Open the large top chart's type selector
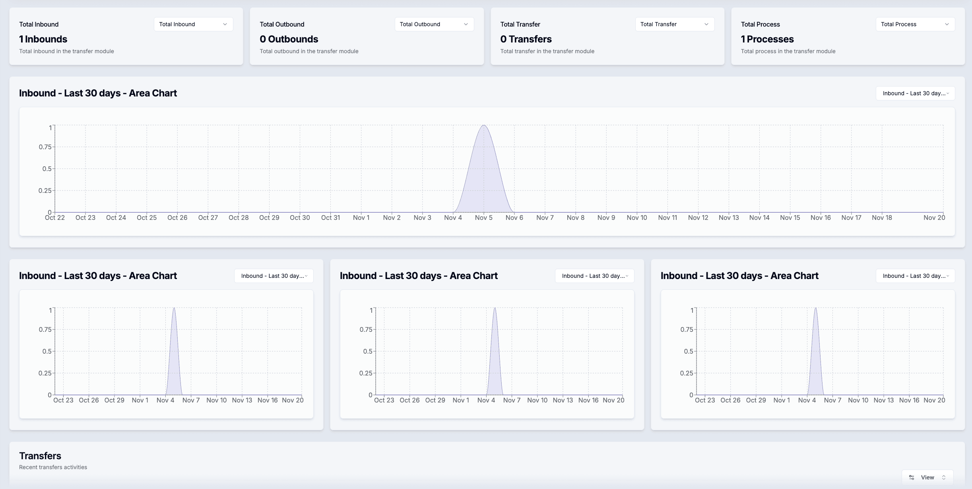972x489 pixels. 915,93
